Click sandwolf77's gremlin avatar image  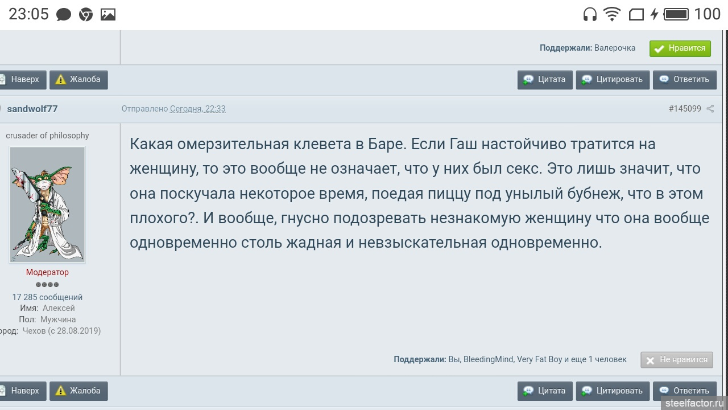(47, 204)
